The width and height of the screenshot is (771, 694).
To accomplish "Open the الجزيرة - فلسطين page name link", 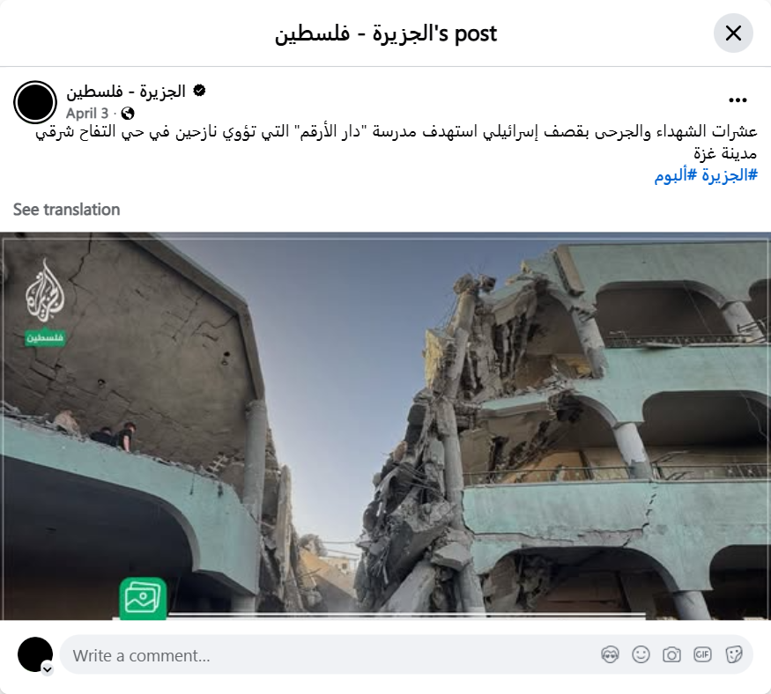I will pos(126,91).
